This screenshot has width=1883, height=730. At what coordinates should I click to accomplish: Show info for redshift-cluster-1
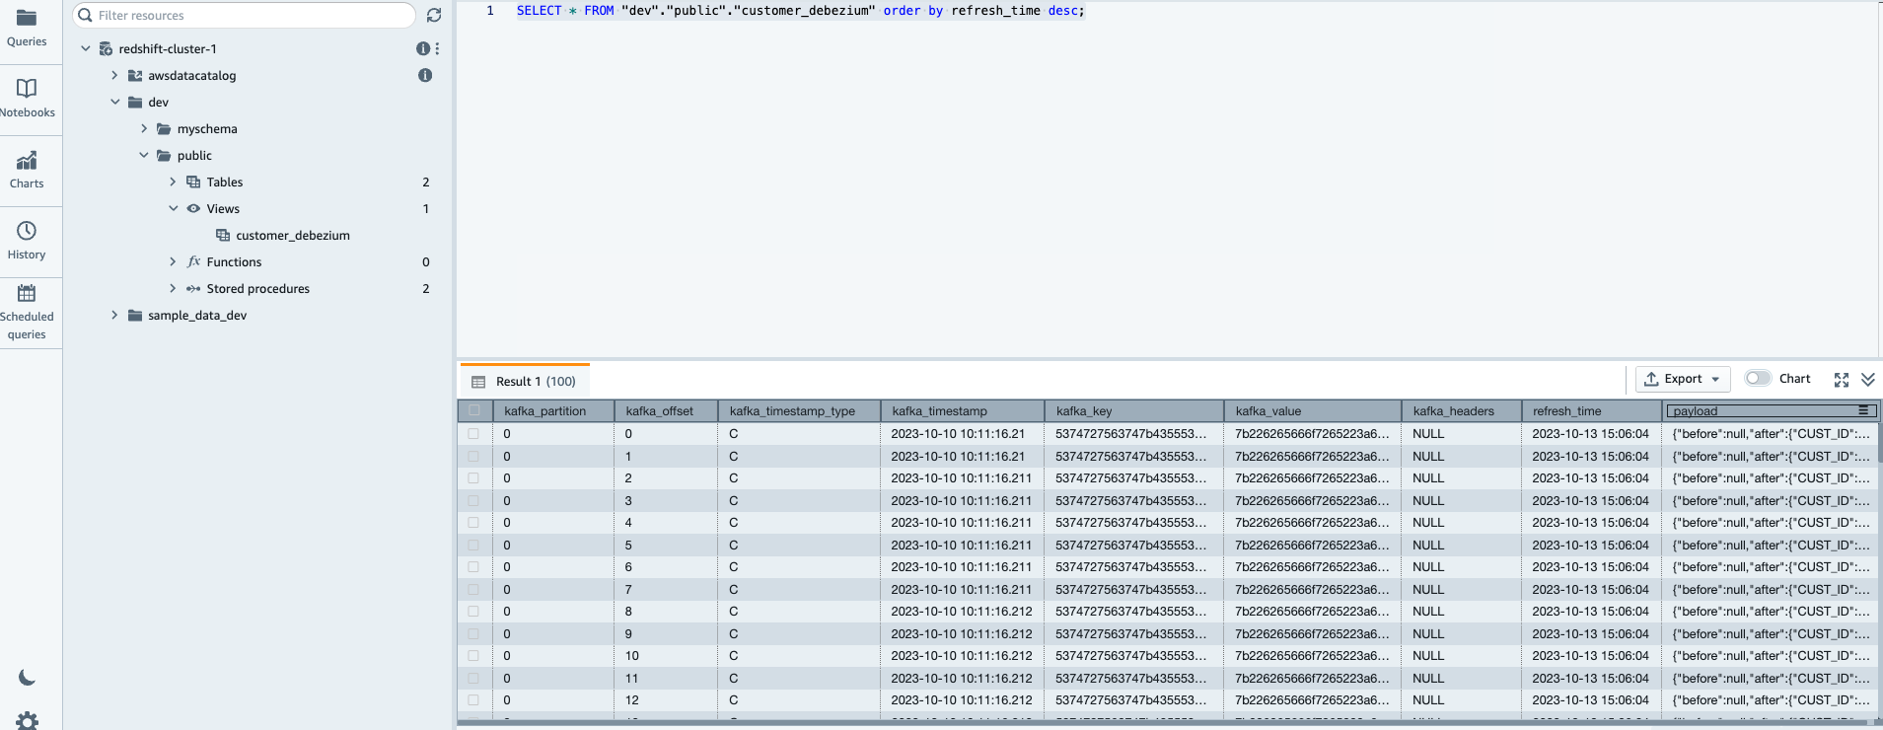coord(423,48)
